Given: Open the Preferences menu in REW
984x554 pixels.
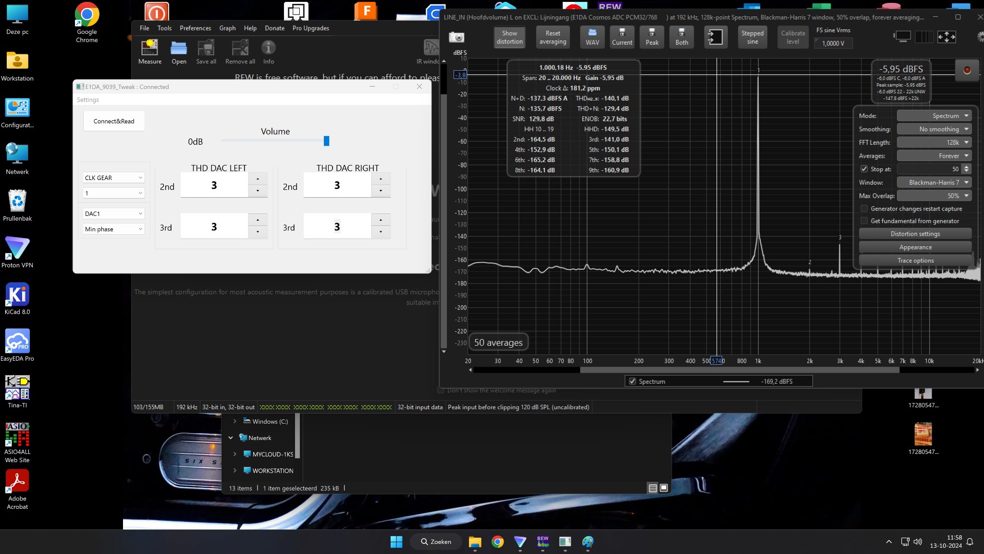Looking at the screenshot, I should (195, 28).
